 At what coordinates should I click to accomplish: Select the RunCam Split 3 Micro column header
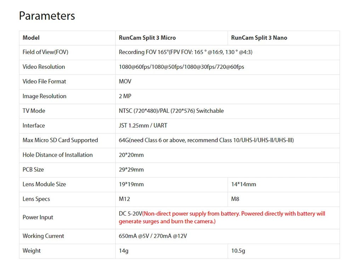click(x=147, y=38)
